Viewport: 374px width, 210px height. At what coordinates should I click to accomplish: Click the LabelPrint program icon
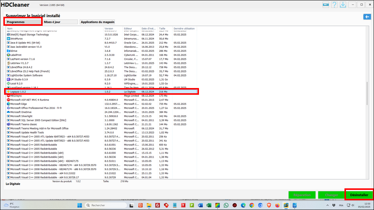8,55
